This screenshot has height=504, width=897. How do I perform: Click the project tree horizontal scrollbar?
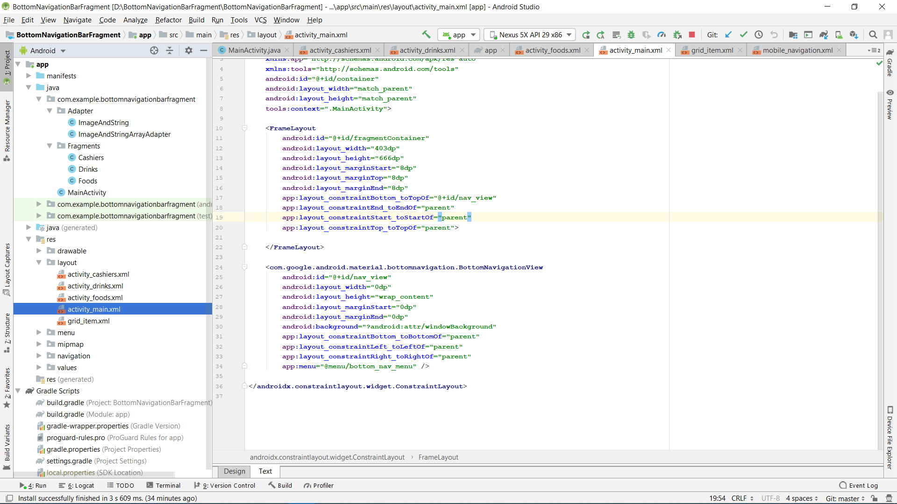click(x=93, y=475)
